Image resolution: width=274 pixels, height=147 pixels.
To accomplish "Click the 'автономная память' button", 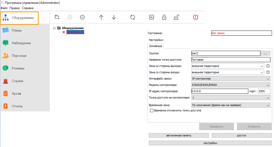I will coord(179,136).
